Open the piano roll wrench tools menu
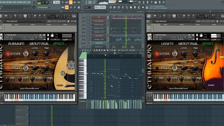Viewport: 224px width, 126px height. [83, 50]
